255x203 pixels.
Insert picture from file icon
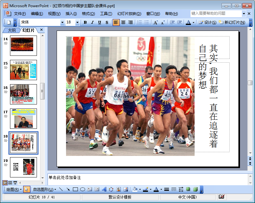126,189
